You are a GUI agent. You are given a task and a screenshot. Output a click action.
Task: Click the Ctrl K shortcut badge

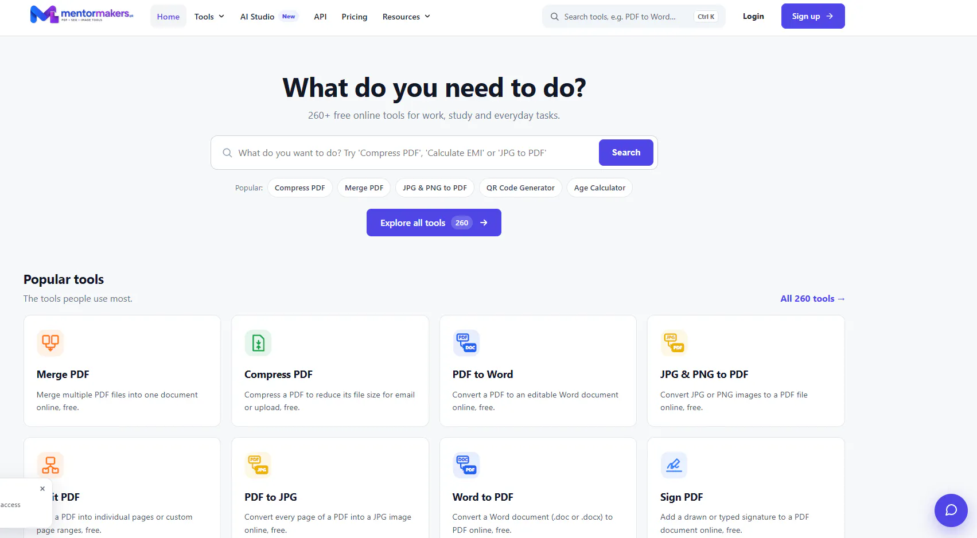tap(706, 17)
